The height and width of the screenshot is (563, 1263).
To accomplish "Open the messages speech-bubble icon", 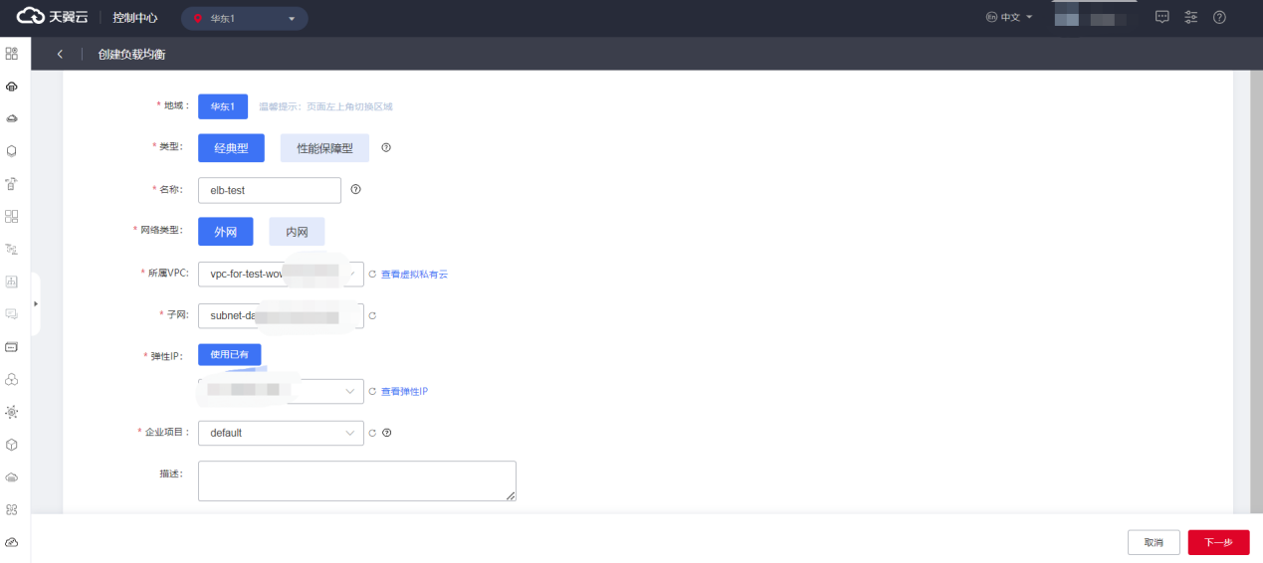I will 1161,17.
